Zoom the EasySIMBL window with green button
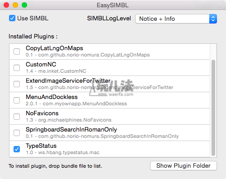The height and width of the screenshot is (179, 226). pos(24,5)
